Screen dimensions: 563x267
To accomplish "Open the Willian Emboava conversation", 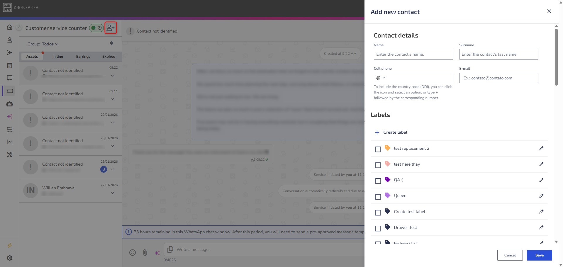I will (x=70, y=191).
